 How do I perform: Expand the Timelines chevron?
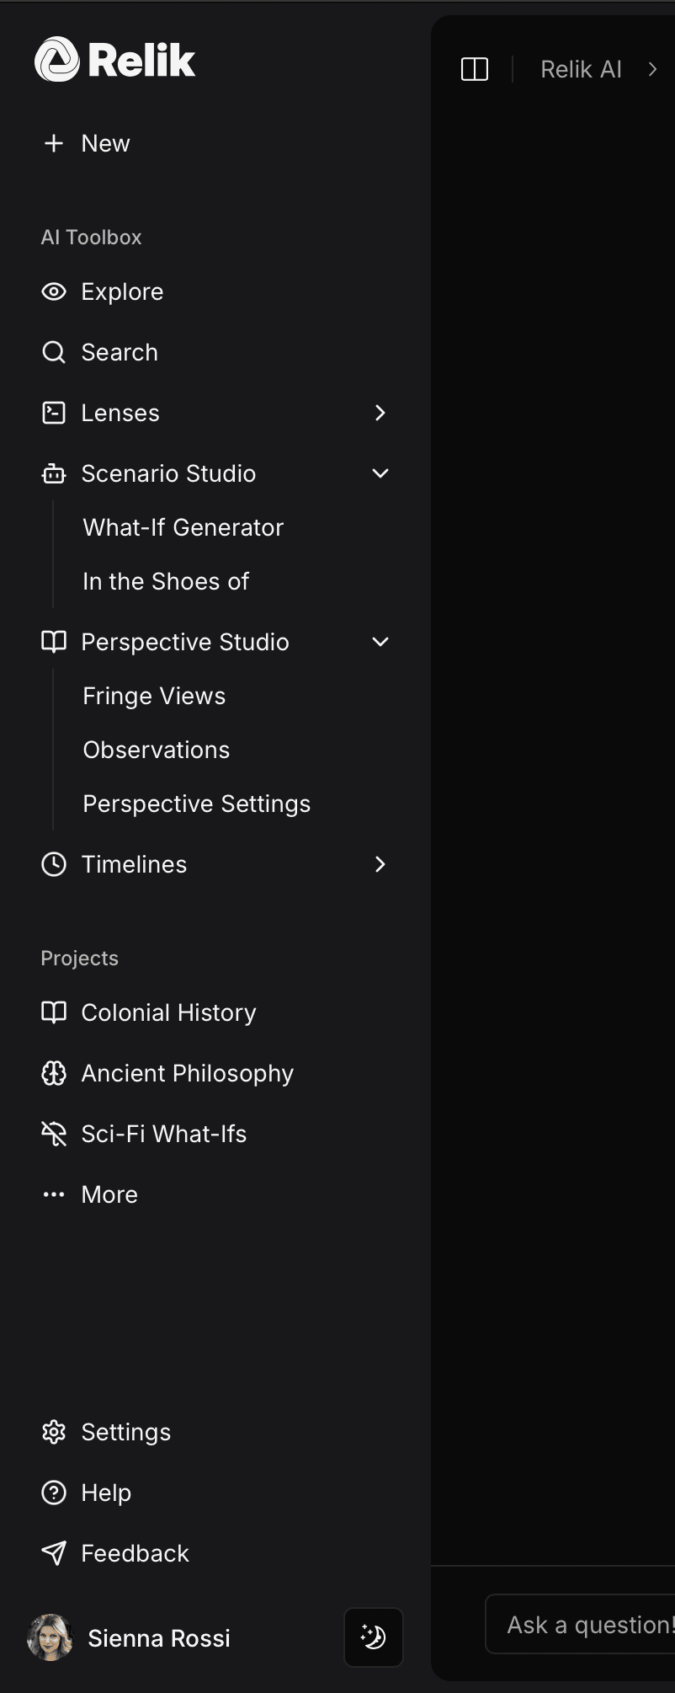click(x=380, y=864)
